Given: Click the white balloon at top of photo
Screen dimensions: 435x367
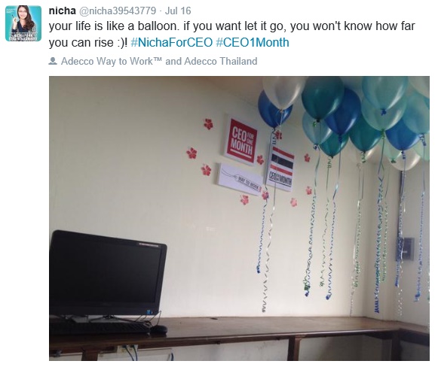Looking at the screenshot, I should click(x=283, y=92).
